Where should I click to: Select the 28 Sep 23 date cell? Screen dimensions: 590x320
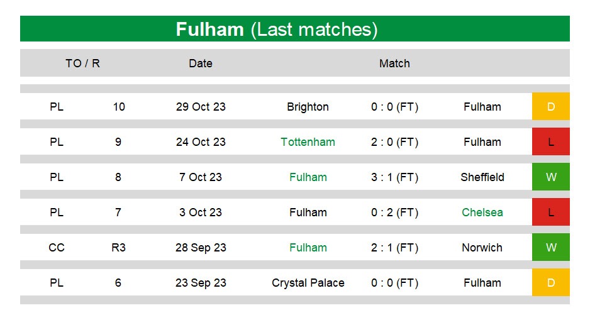201,248
